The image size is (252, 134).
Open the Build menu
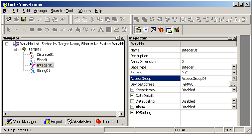point(26,11)
